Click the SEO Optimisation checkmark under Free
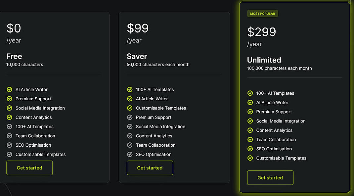The height and width of the screenshot is (196, 354). pyautogui.click(x=9, y=145)
